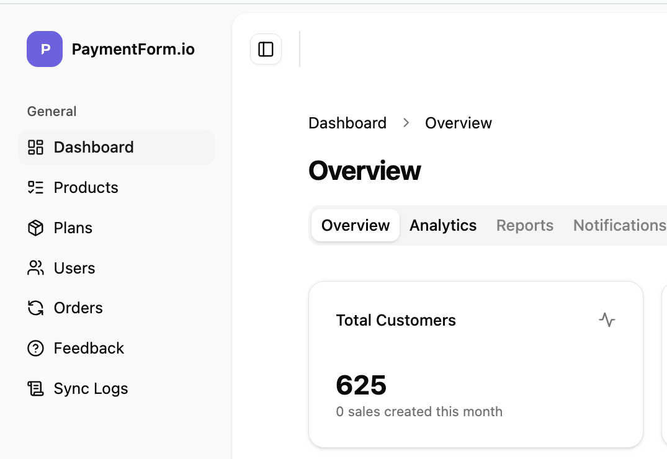Click the Orders refresh icon

pyautogui.click(x=36, y=308)
